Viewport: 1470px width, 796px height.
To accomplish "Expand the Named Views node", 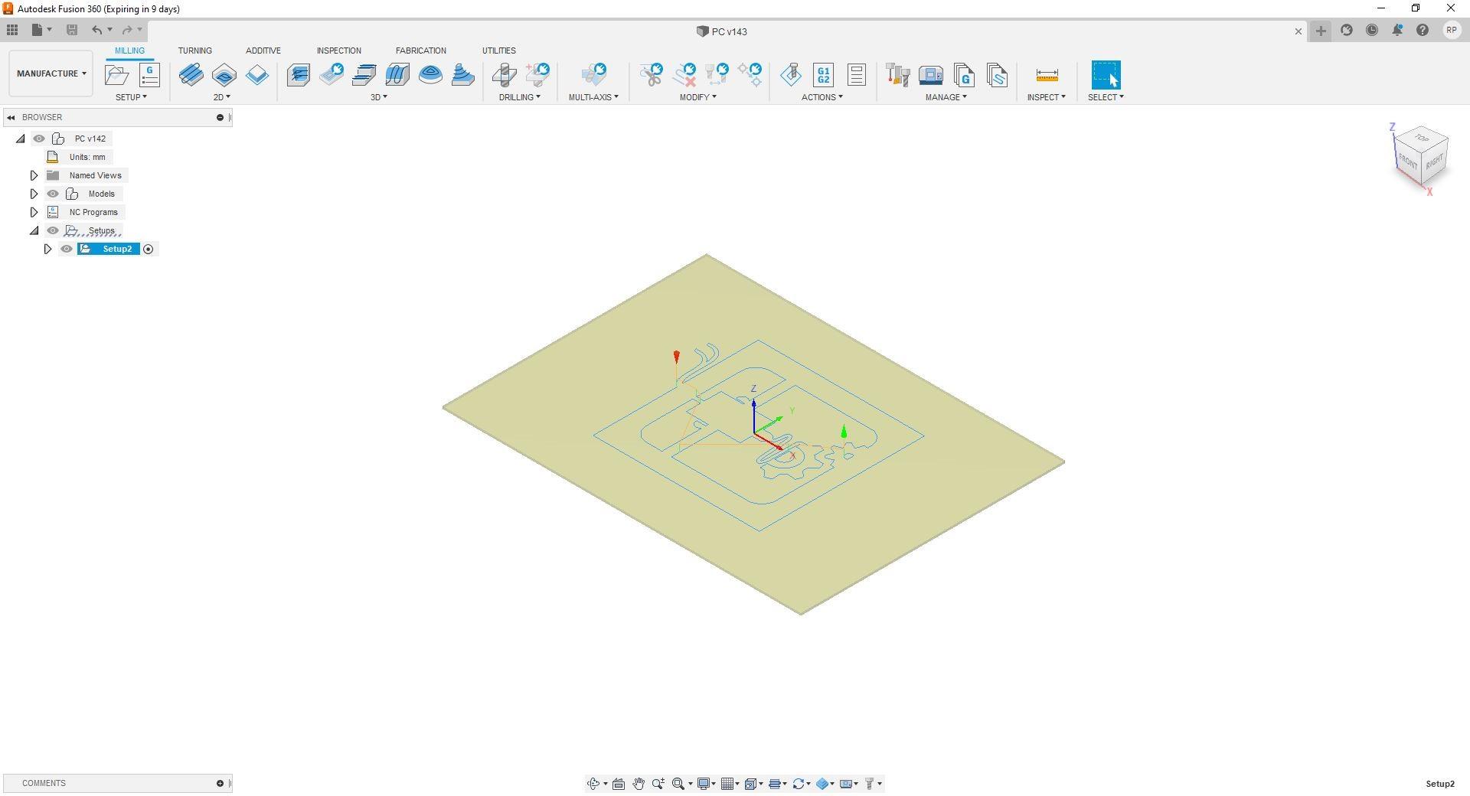I will pyautogui.click(x=34, y=175).
